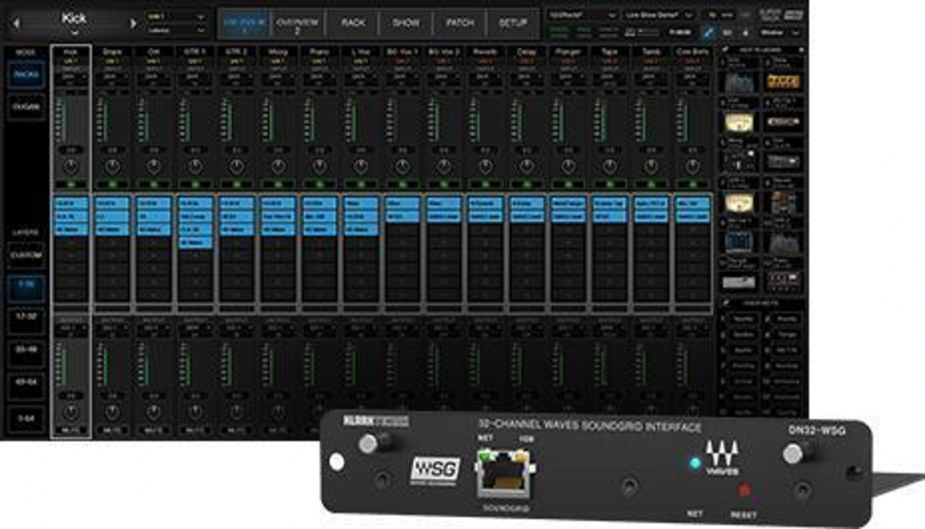925x529 pixels.
Task: Switch to the Overview 2 tab
Action: pyautogui.click(x=297, y=24)
